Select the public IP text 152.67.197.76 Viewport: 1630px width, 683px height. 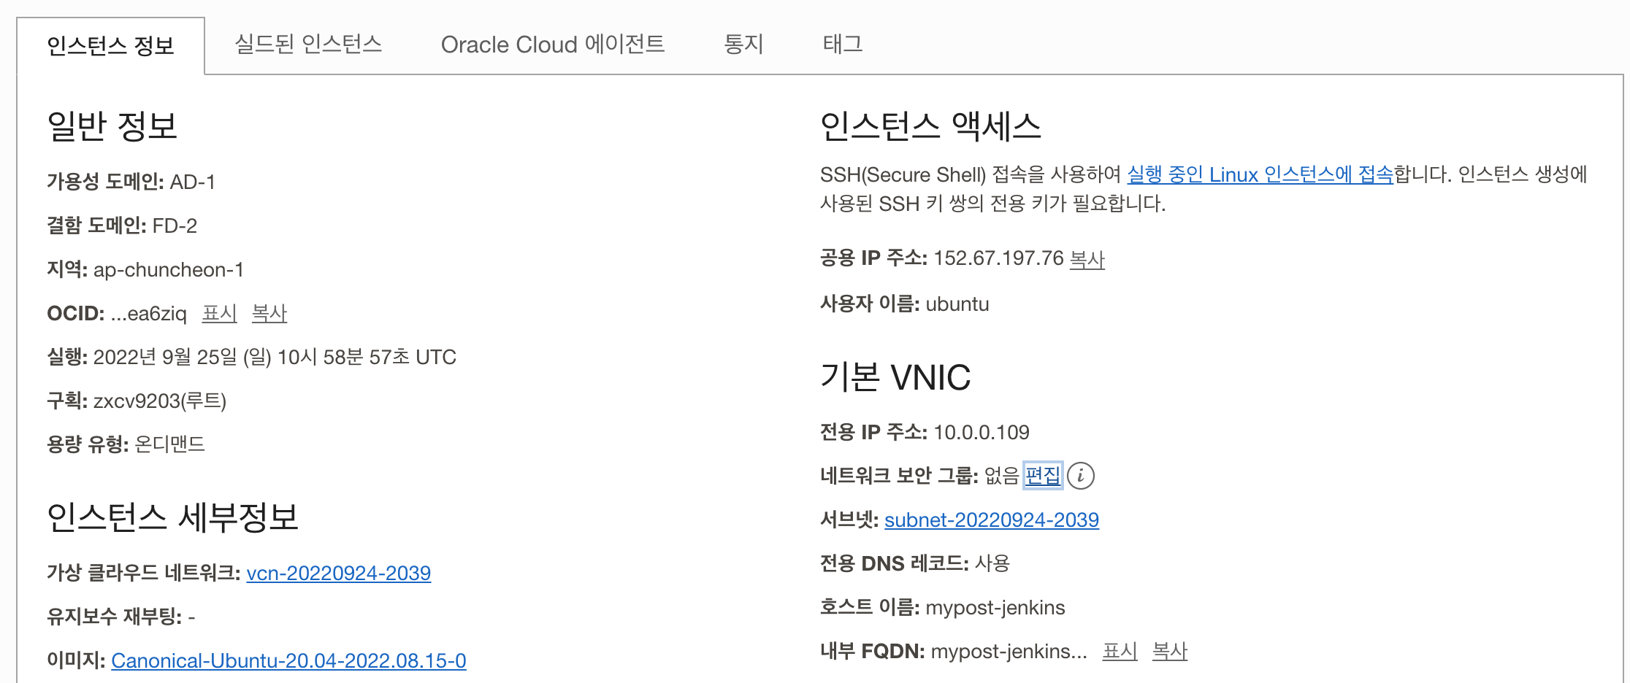(x=998, y=258)
